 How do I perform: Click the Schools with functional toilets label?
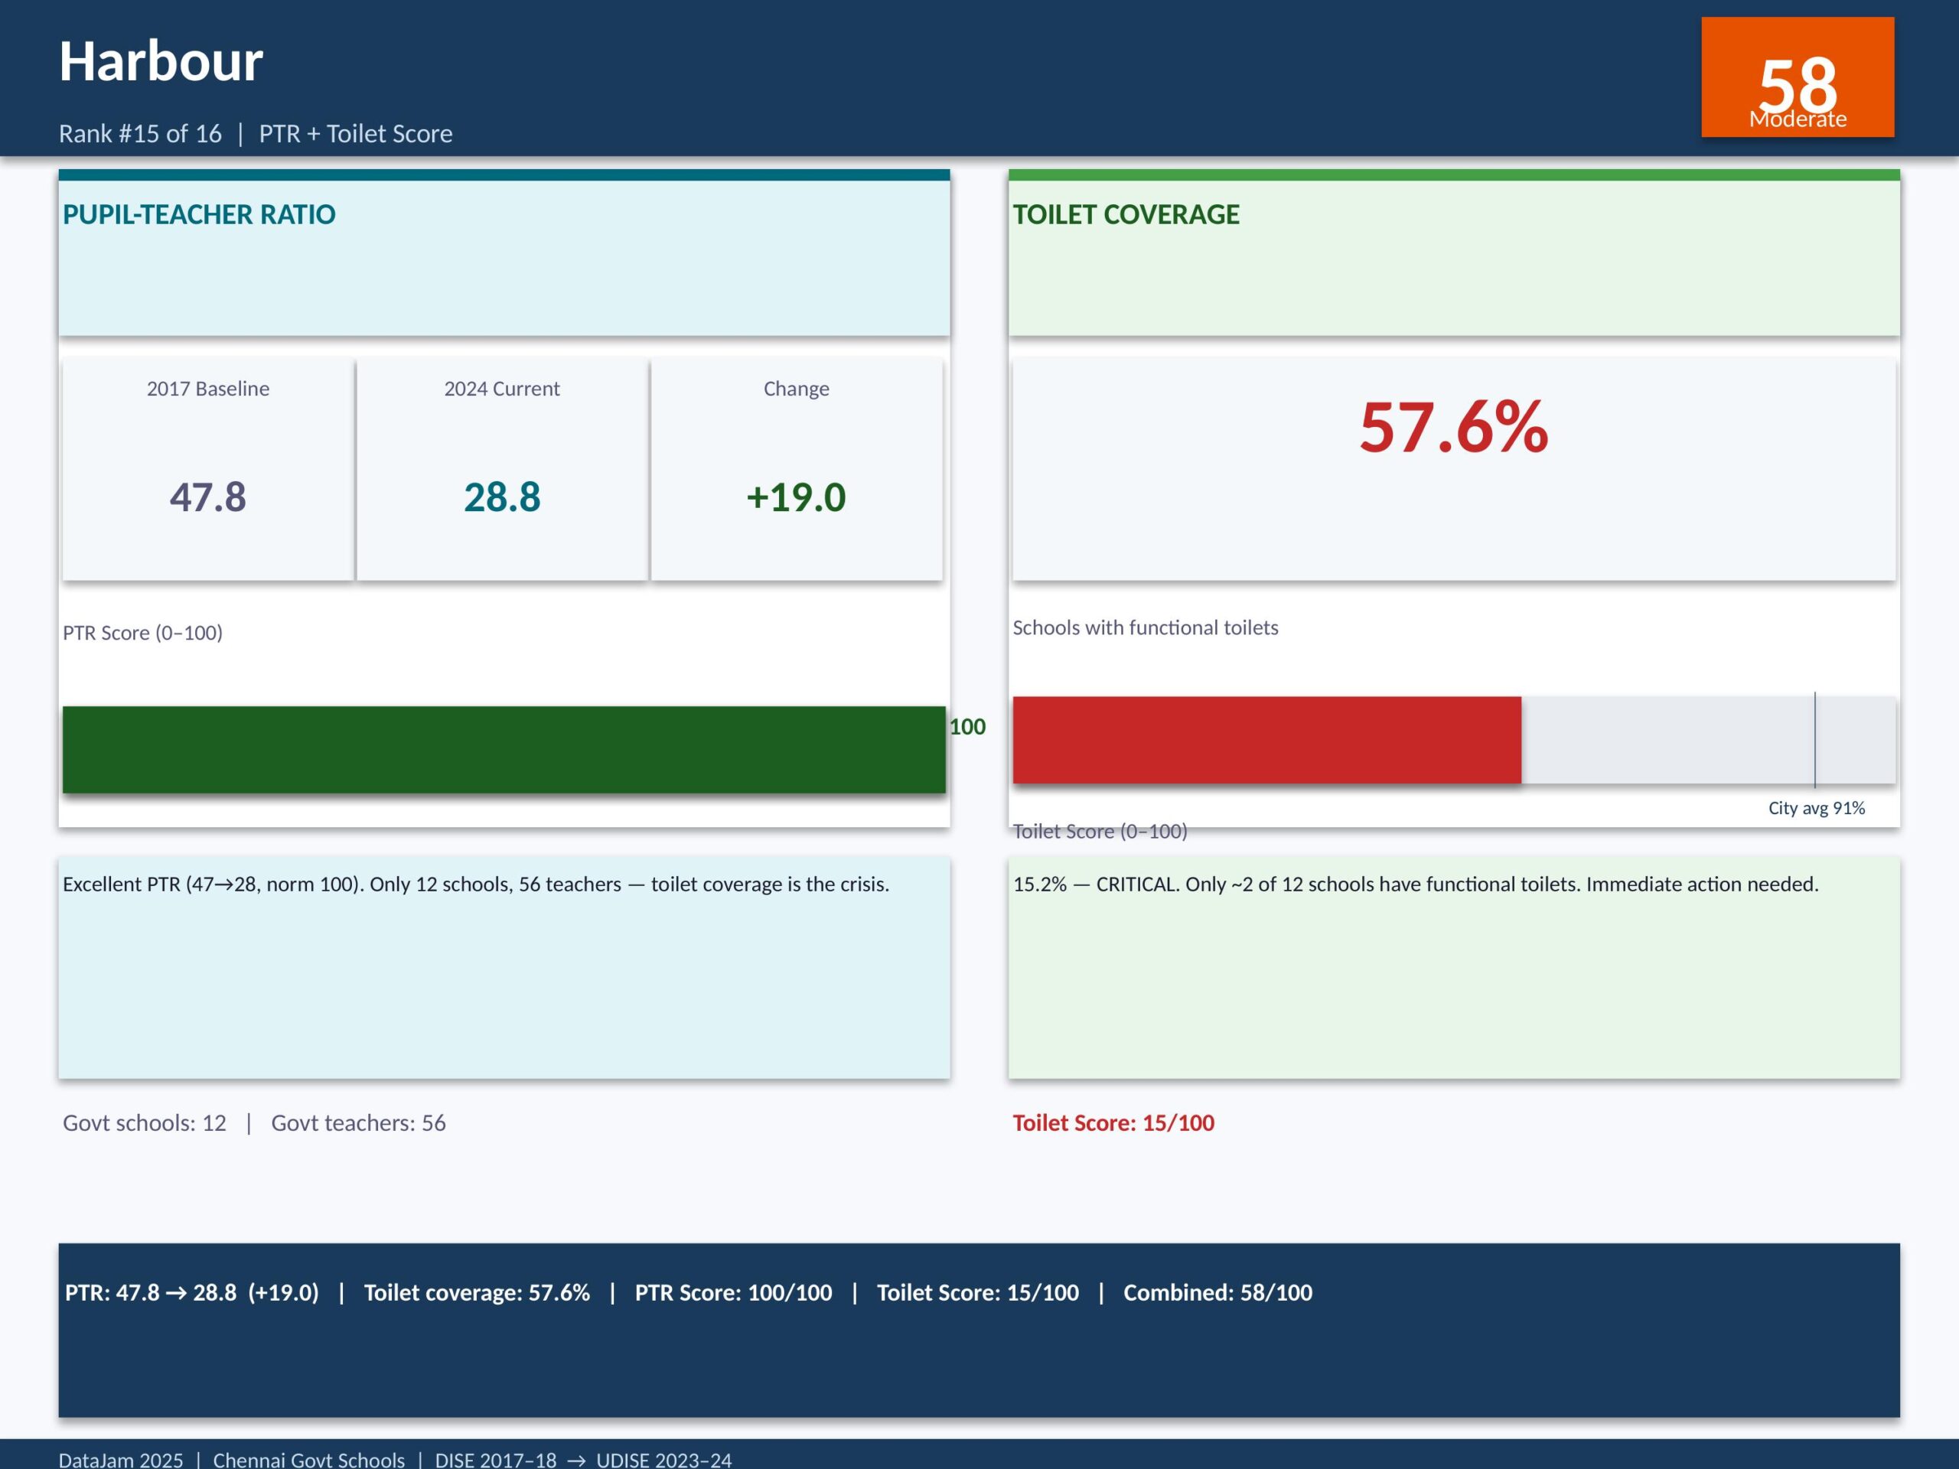[1145, 627]
